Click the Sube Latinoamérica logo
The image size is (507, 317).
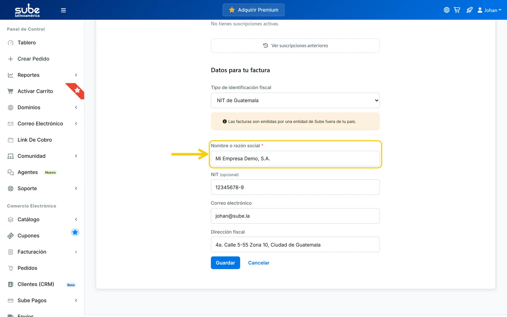(27, 10)
